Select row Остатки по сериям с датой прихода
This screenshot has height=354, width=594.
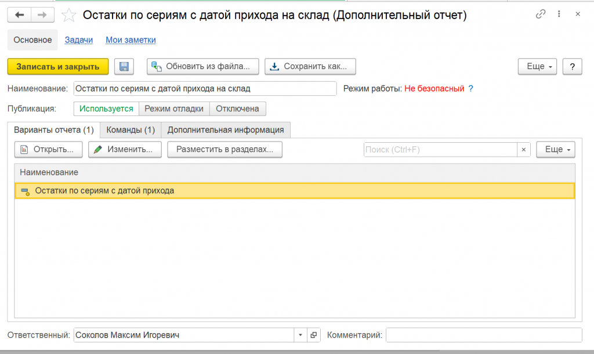295,191
